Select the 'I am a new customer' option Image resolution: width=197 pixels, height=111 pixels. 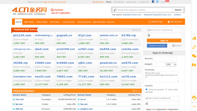point(166,90)
